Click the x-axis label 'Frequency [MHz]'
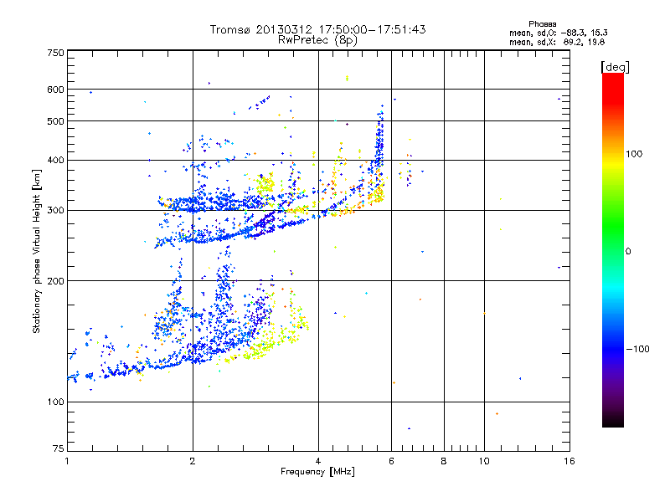The height and width of the screenshot is (502, 670). click(x=317, y=472)
